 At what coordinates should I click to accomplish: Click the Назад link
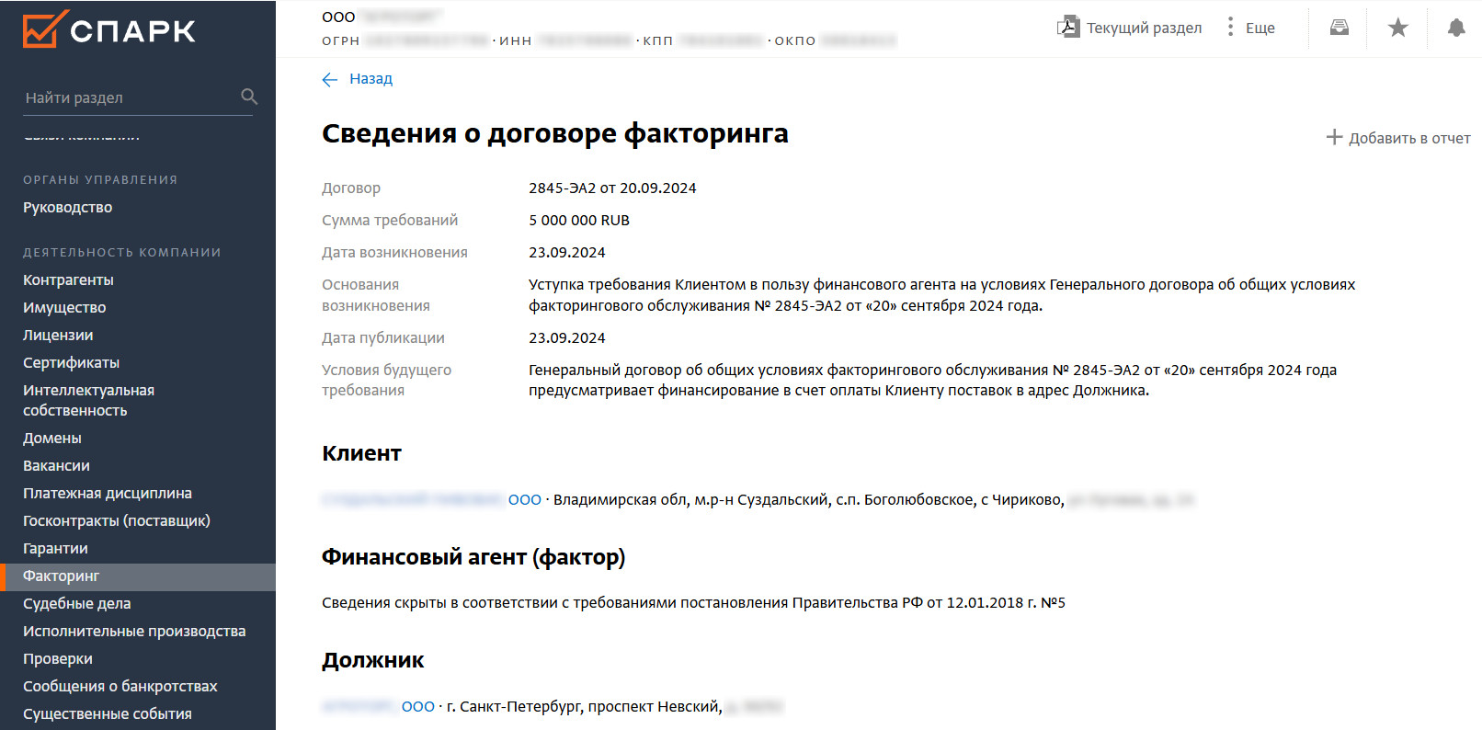tap(370, 79)
